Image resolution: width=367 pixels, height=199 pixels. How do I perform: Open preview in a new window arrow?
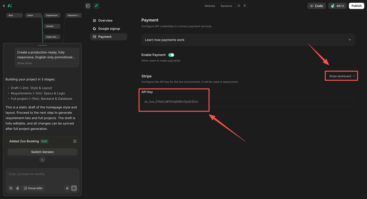[244, 6]
